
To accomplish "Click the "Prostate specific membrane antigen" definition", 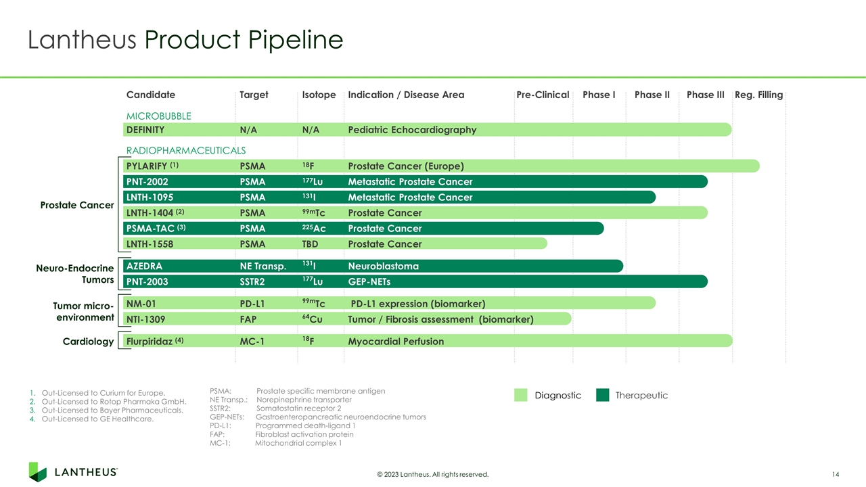I will click(x=321, y=391).
